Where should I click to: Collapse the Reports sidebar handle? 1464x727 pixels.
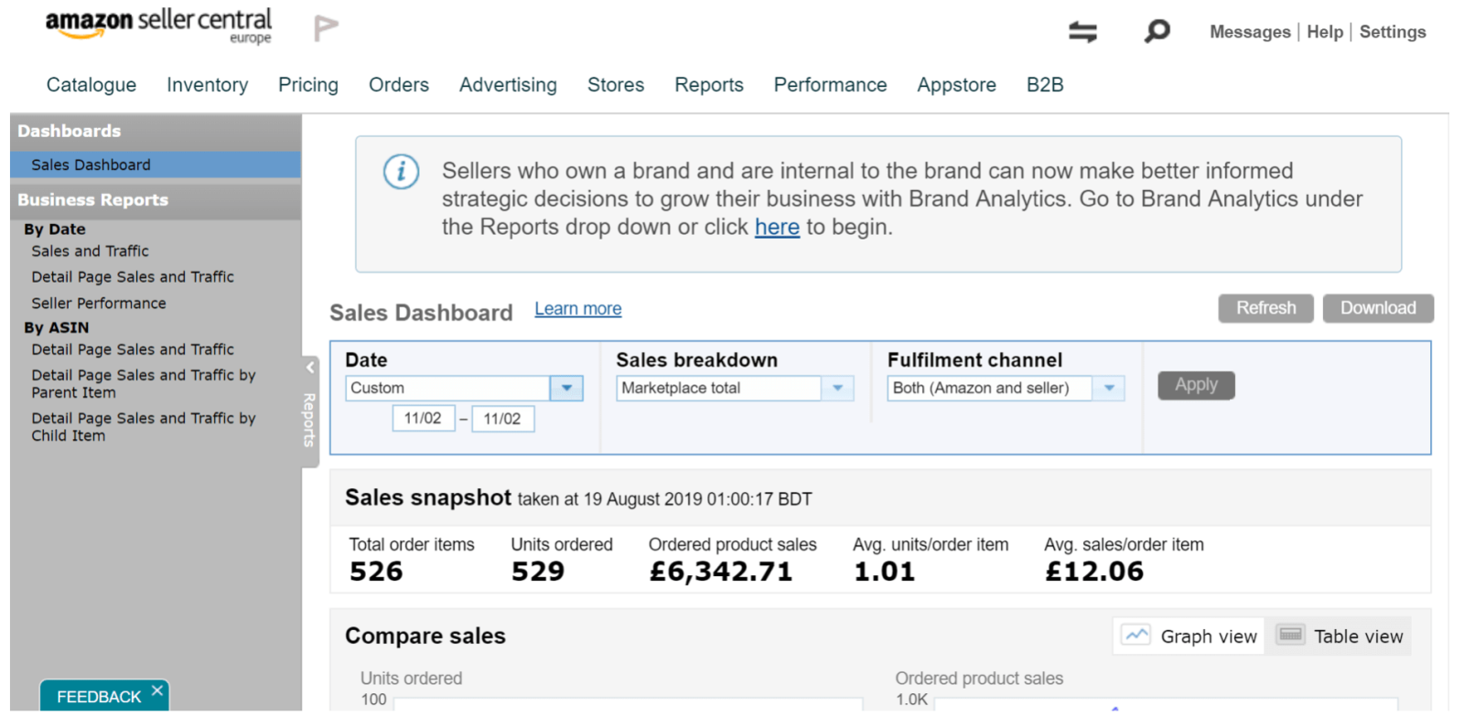click(x=310, y=412)
